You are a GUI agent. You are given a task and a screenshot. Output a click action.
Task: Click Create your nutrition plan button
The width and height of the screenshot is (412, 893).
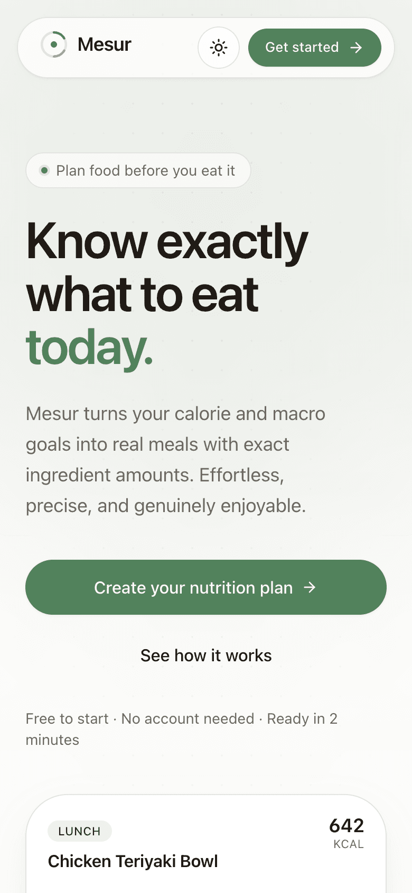(206, 587)
